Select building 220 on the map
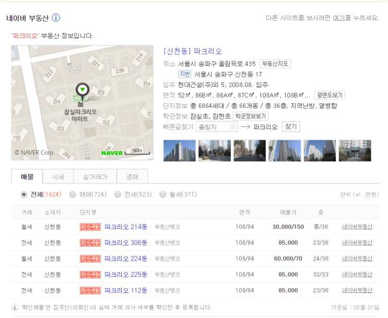Viewport: 388px width, 318px height. click(x=120, y=71)
